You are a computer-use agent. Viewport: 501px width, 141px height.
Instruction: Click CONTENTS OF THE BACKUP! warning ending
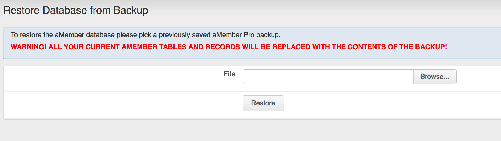pos(397,47)
